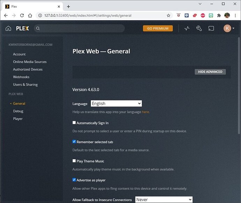Click the clock extension icon
This screenshot has width=241, height=203.
(x=187, y=15)
